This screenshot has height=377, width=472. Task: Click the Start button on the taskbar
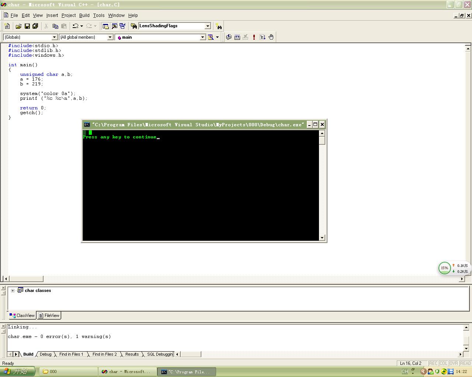pos(18,371)
